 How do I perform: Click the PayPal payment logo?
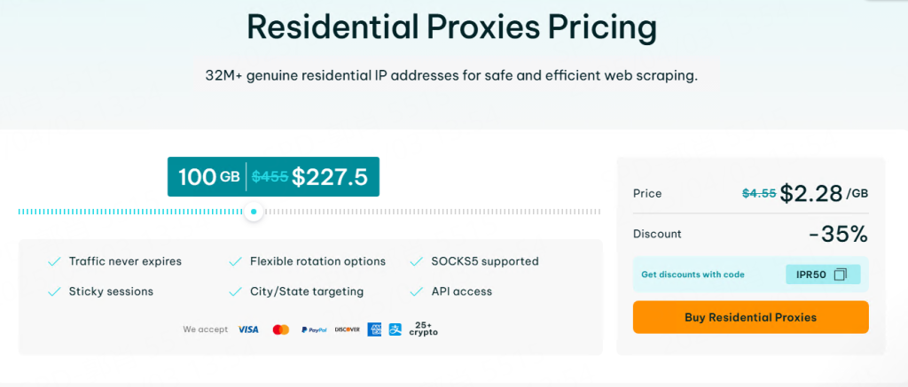[314, 329]
